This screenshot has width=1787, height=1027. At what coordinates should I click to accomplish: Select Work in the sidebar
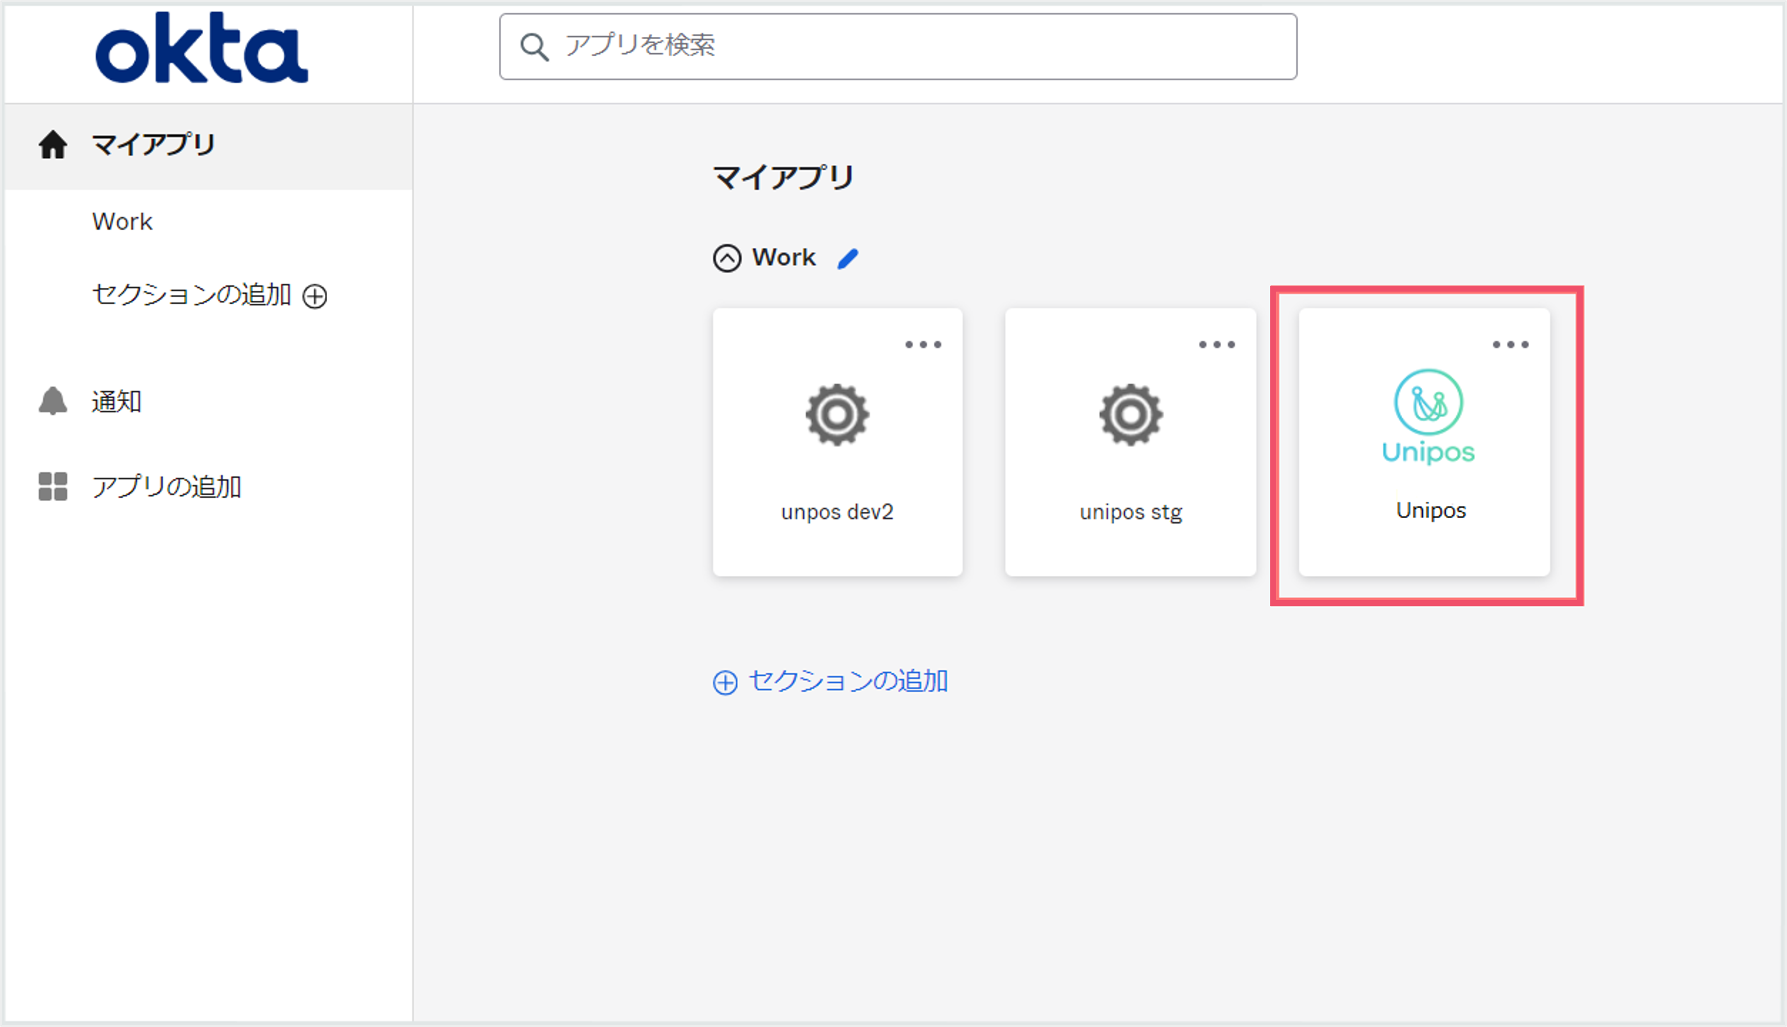point(122,221)
